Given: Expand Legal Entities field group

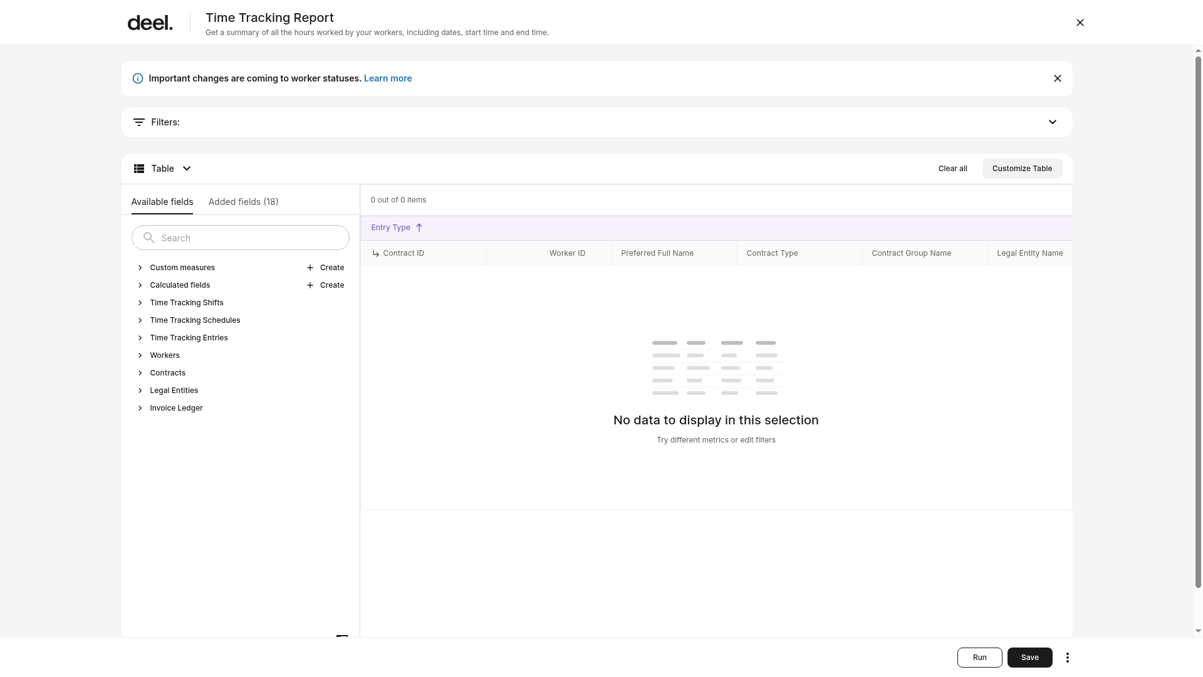Looking at the screenshot, I should tap(140, 391).
